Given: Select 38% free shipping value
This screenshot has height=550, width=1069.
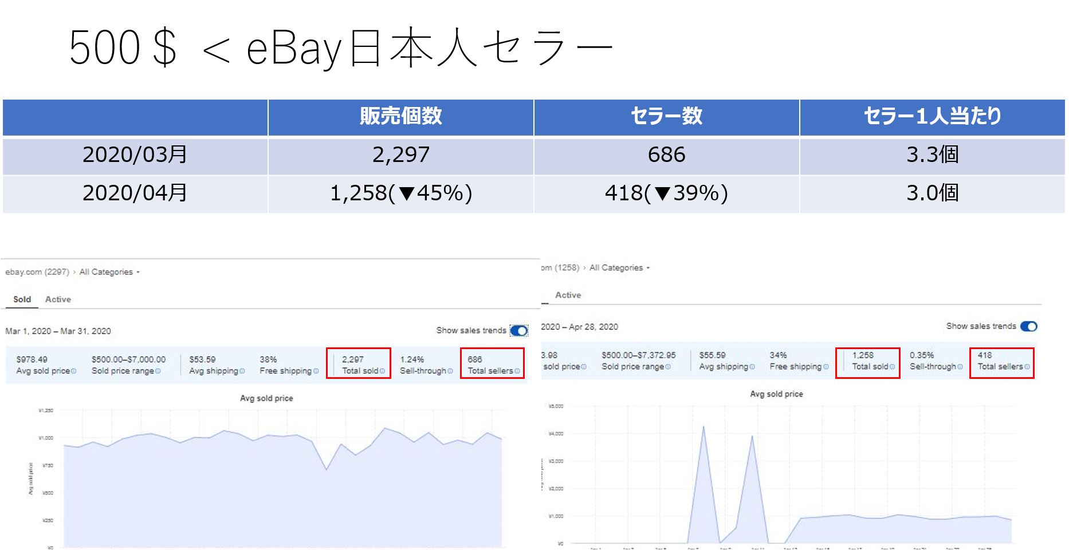Looking at the screenshot, I should click(268, 359).
